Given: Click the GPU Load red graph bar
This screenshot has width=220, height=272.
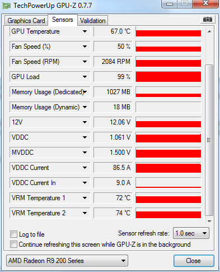Looking at the screenshot, I should pos(168,77).
